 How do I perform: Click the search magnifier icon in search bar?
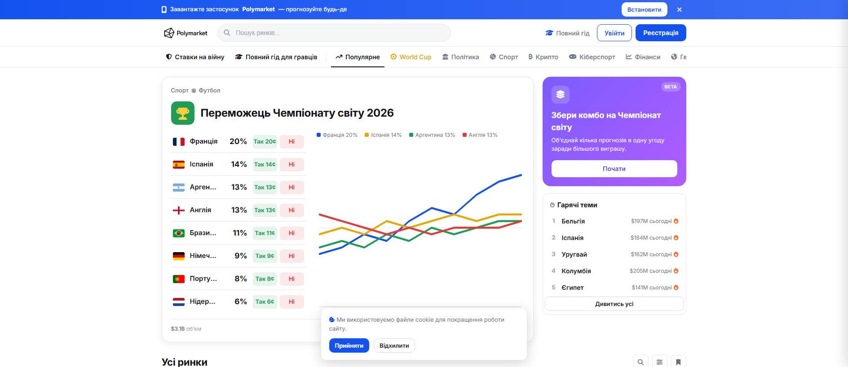(x=227, y=33)
